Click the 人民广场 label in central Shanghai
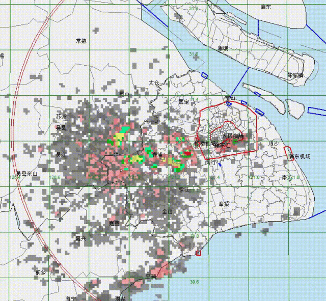Image resolution: width=326 pixels, height=301 pixels. point(234,136)
